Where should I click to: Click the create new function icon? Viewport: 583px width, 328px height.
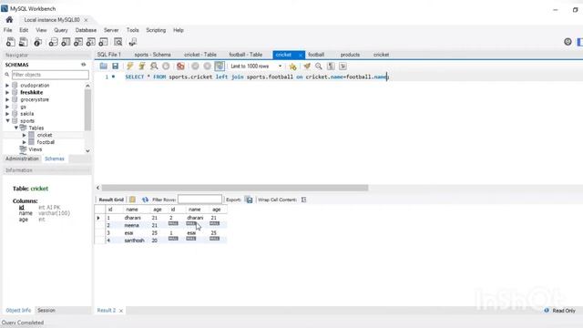(103, 42)
